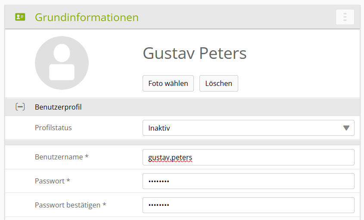
Task: Click the profile avatar placeholder image
Action: click(x=62, y=63)
